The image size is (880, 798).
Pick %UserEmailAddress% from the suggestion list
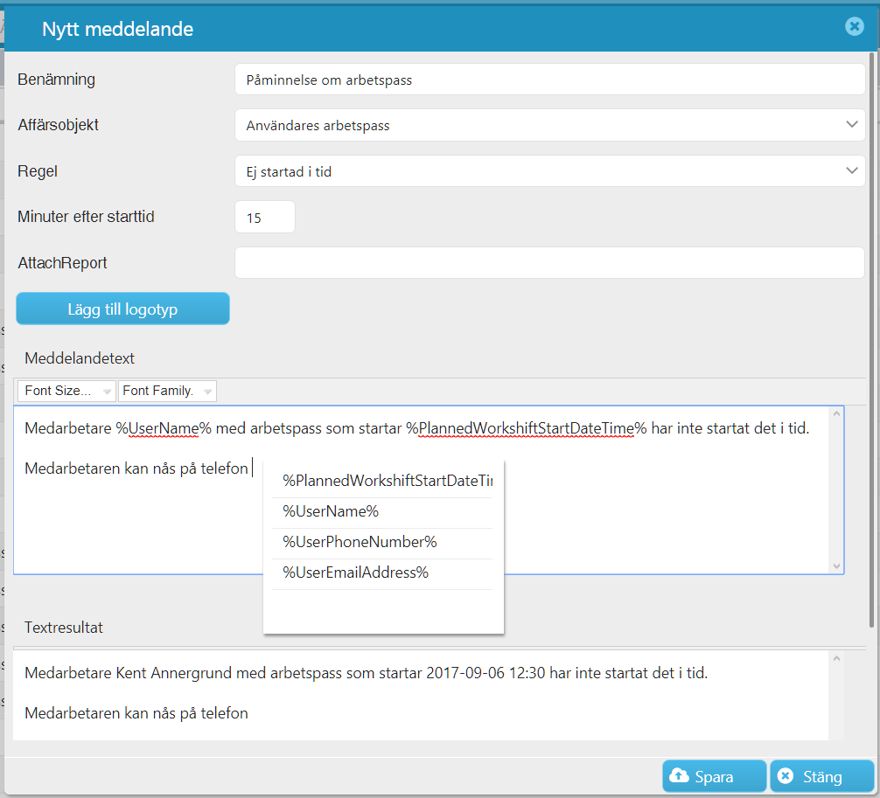(x=382, y=573)
